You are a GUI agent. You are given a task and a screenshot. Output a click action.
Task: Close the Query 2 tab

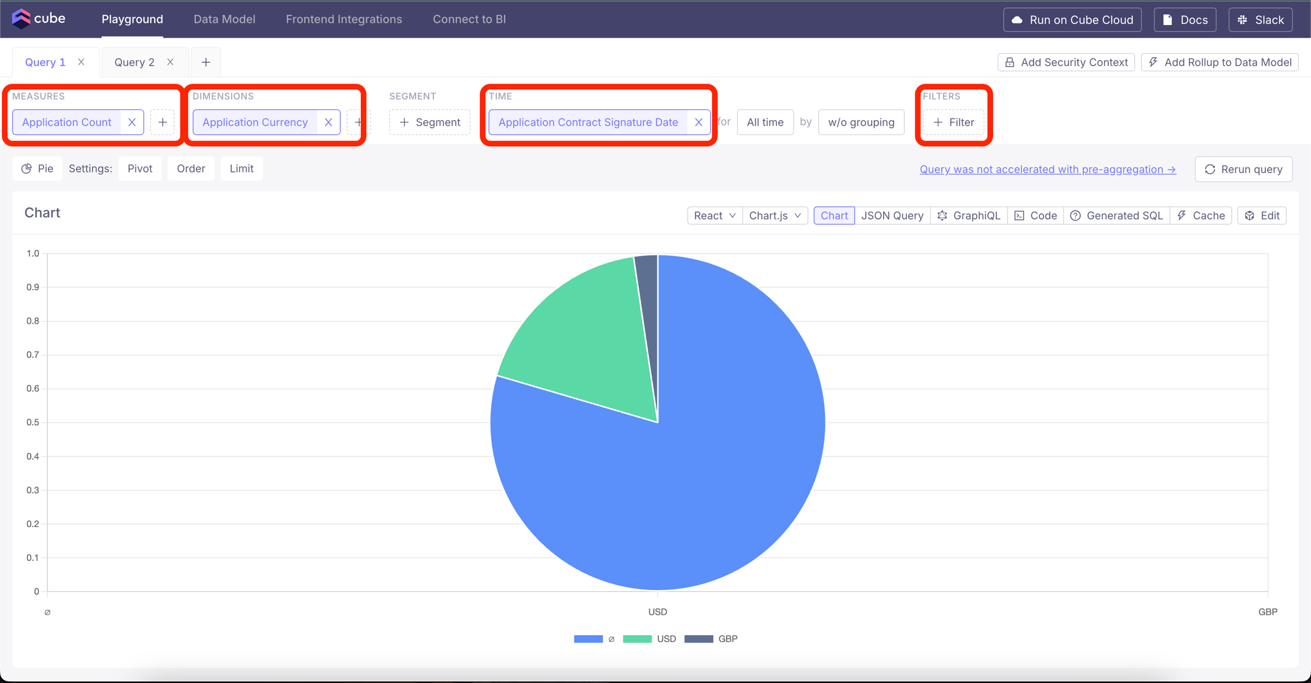click(x=170, y=62)
